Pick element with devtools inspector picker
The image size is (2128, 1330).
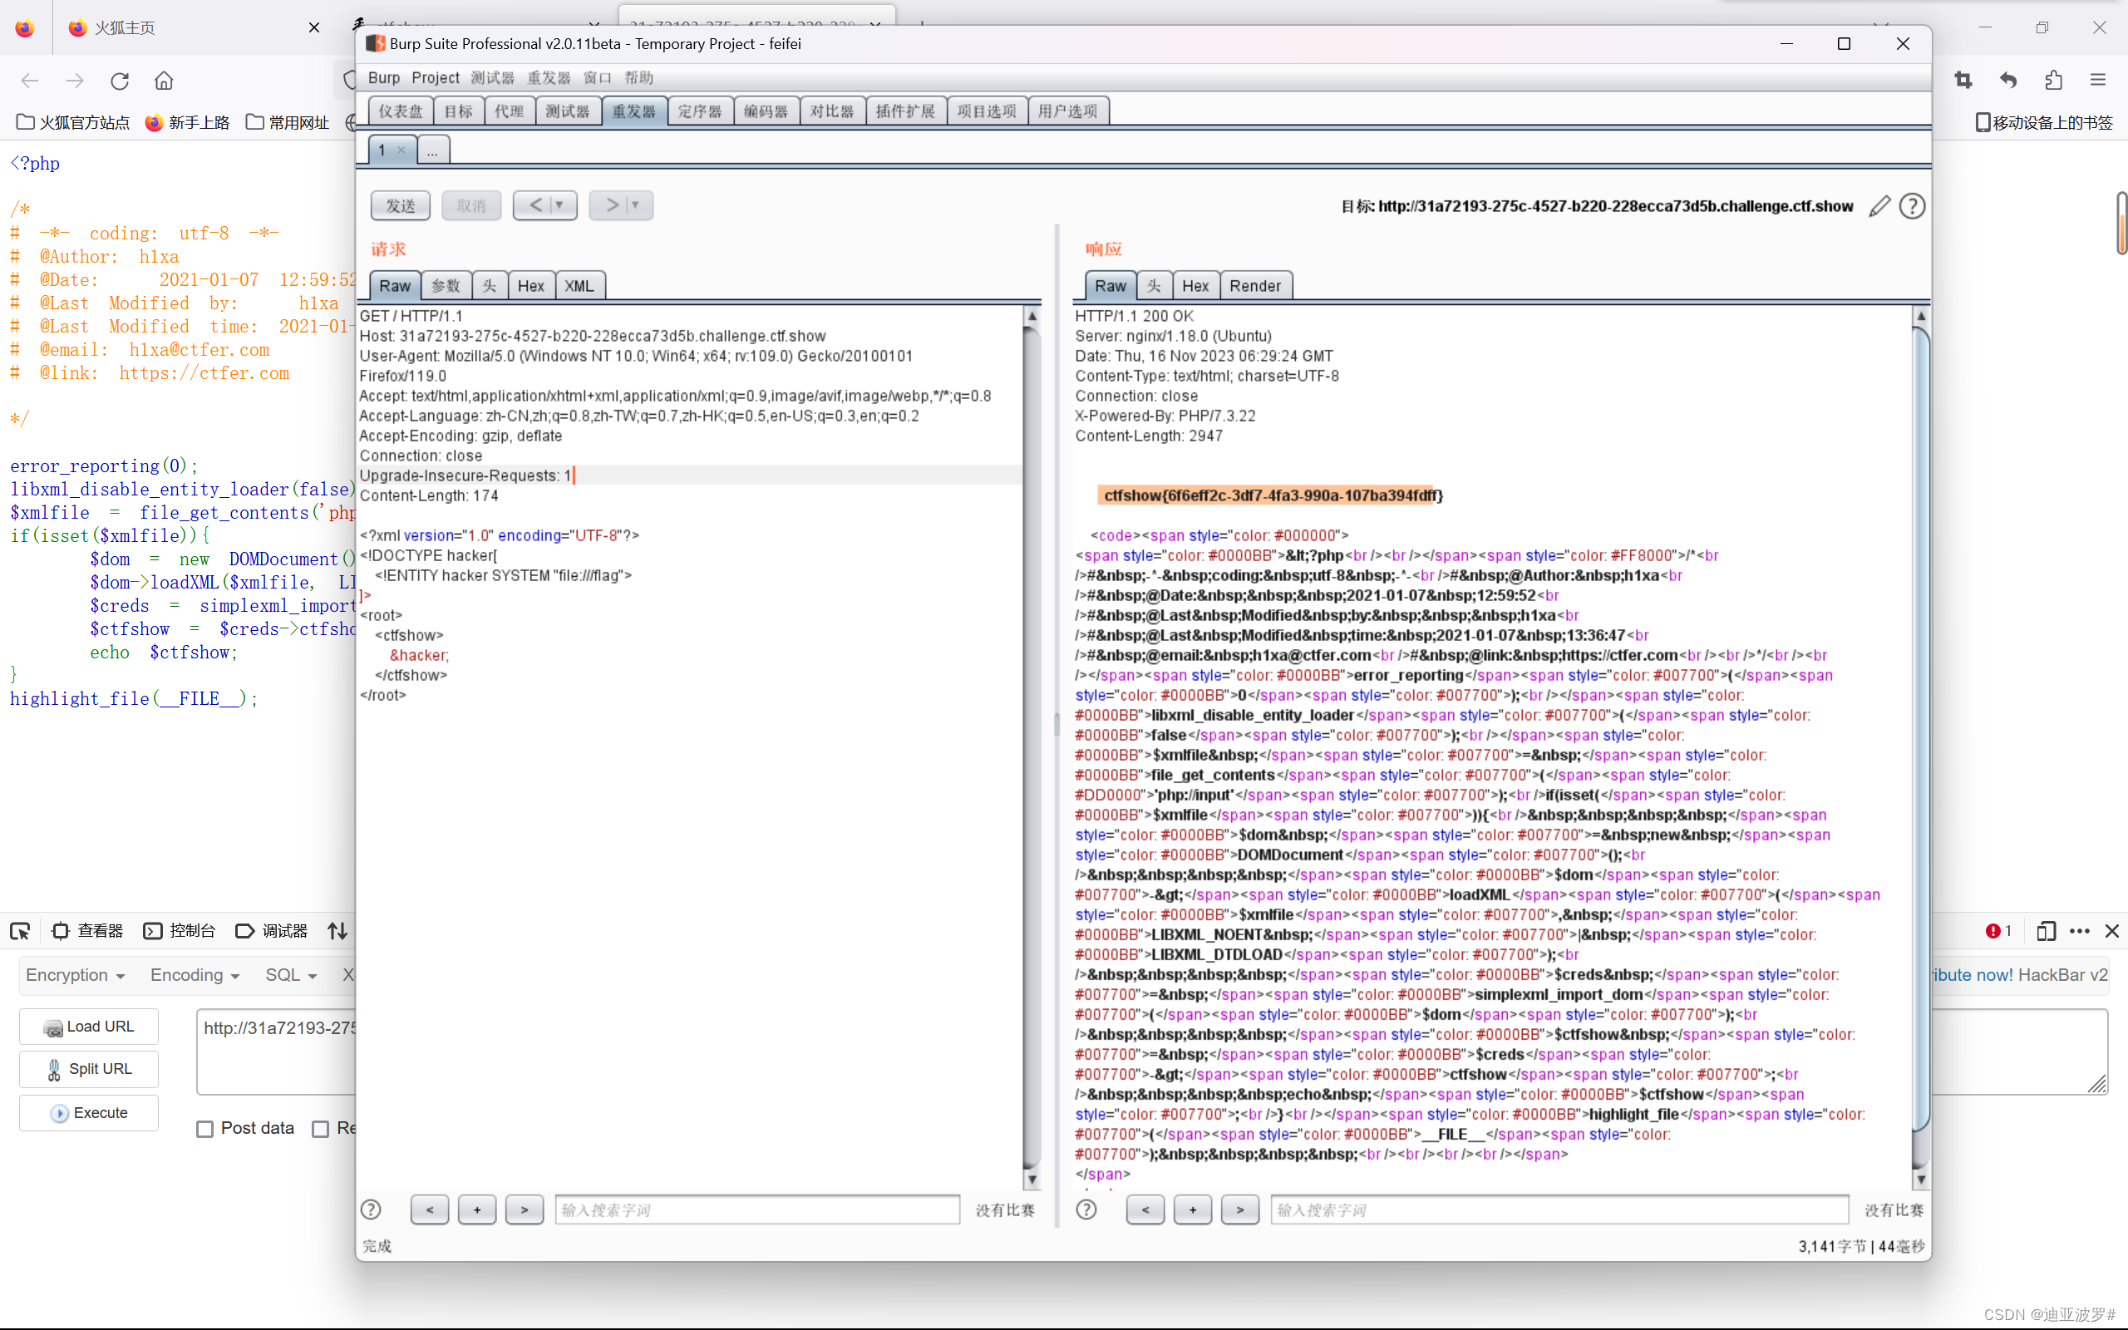tap(19, 931)
